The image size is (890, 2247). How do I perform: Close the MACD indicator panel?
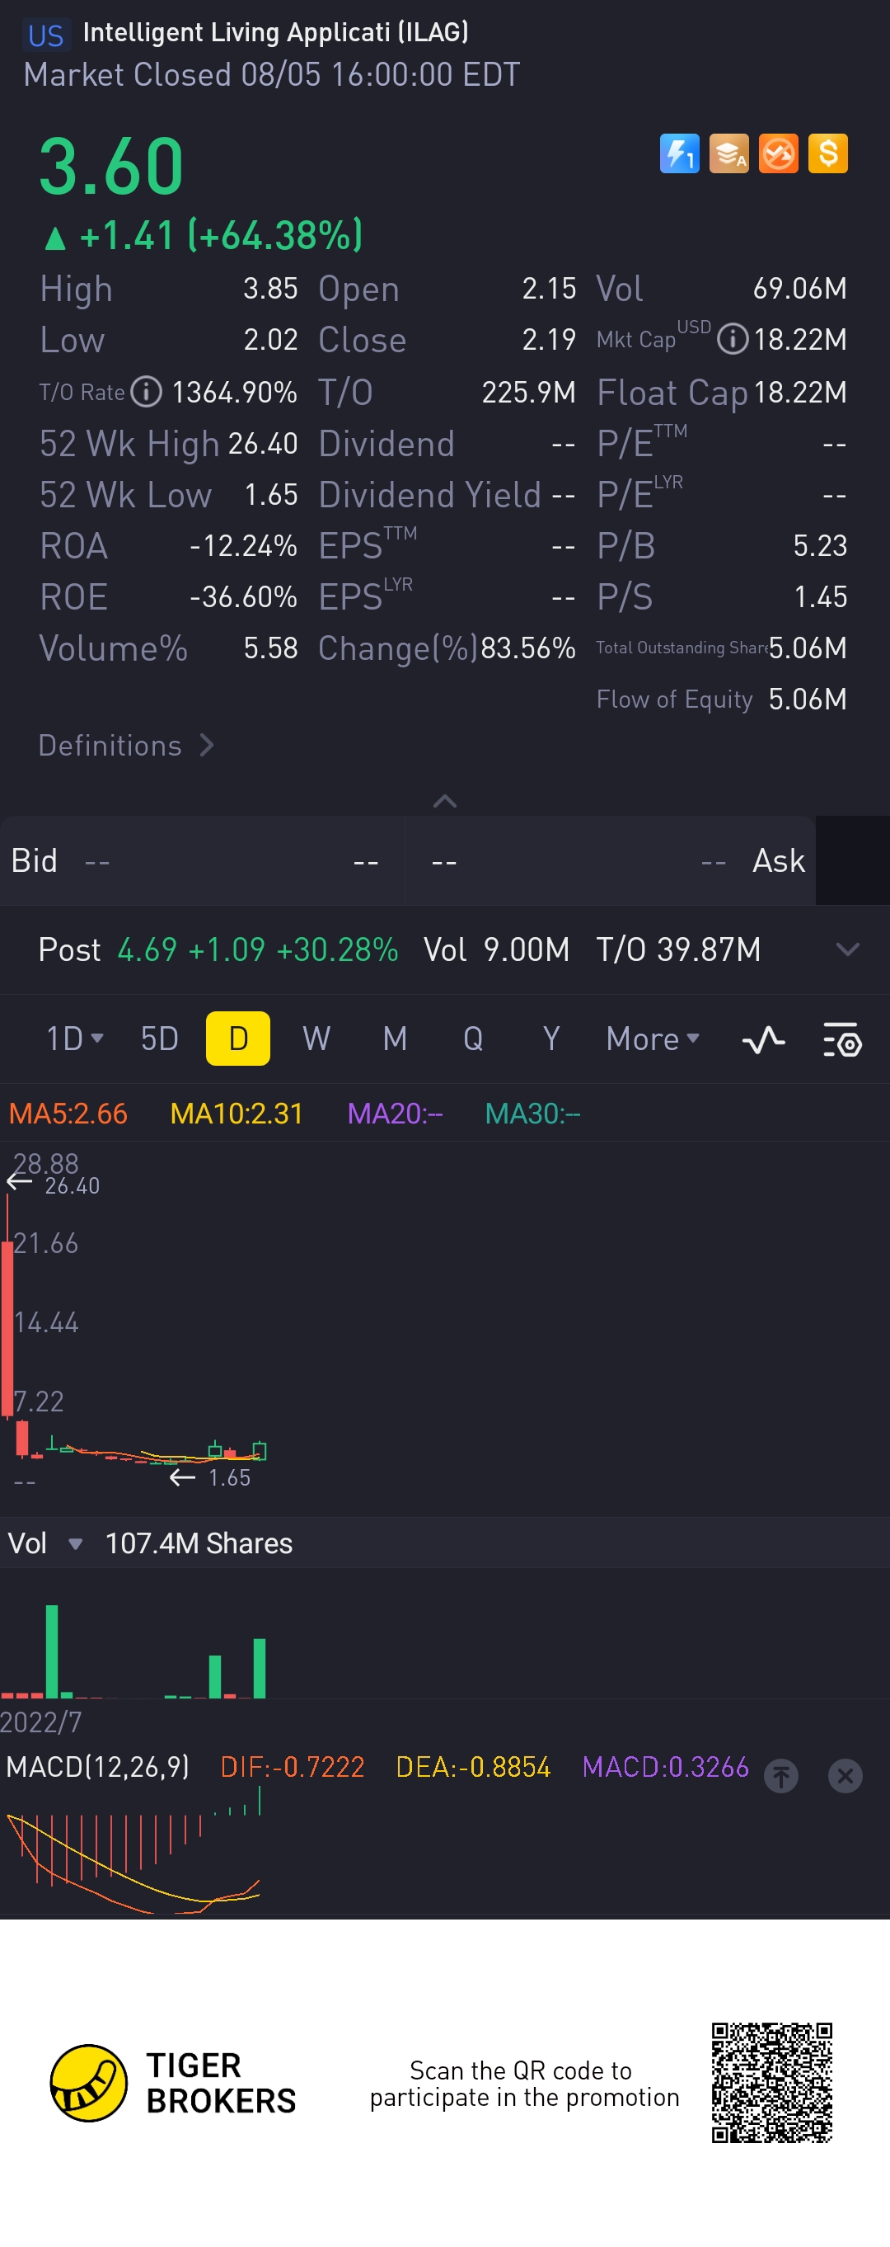[x=845, y=1775]
